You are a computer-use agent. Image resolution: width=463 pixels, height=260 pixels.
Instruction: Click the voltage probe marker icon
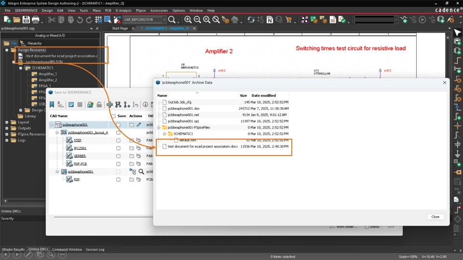[450, 20]
